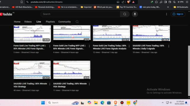Open Brave Shields lion icon
The height and width of the screenshot is (106, 190).
click(x=129, y=2)
